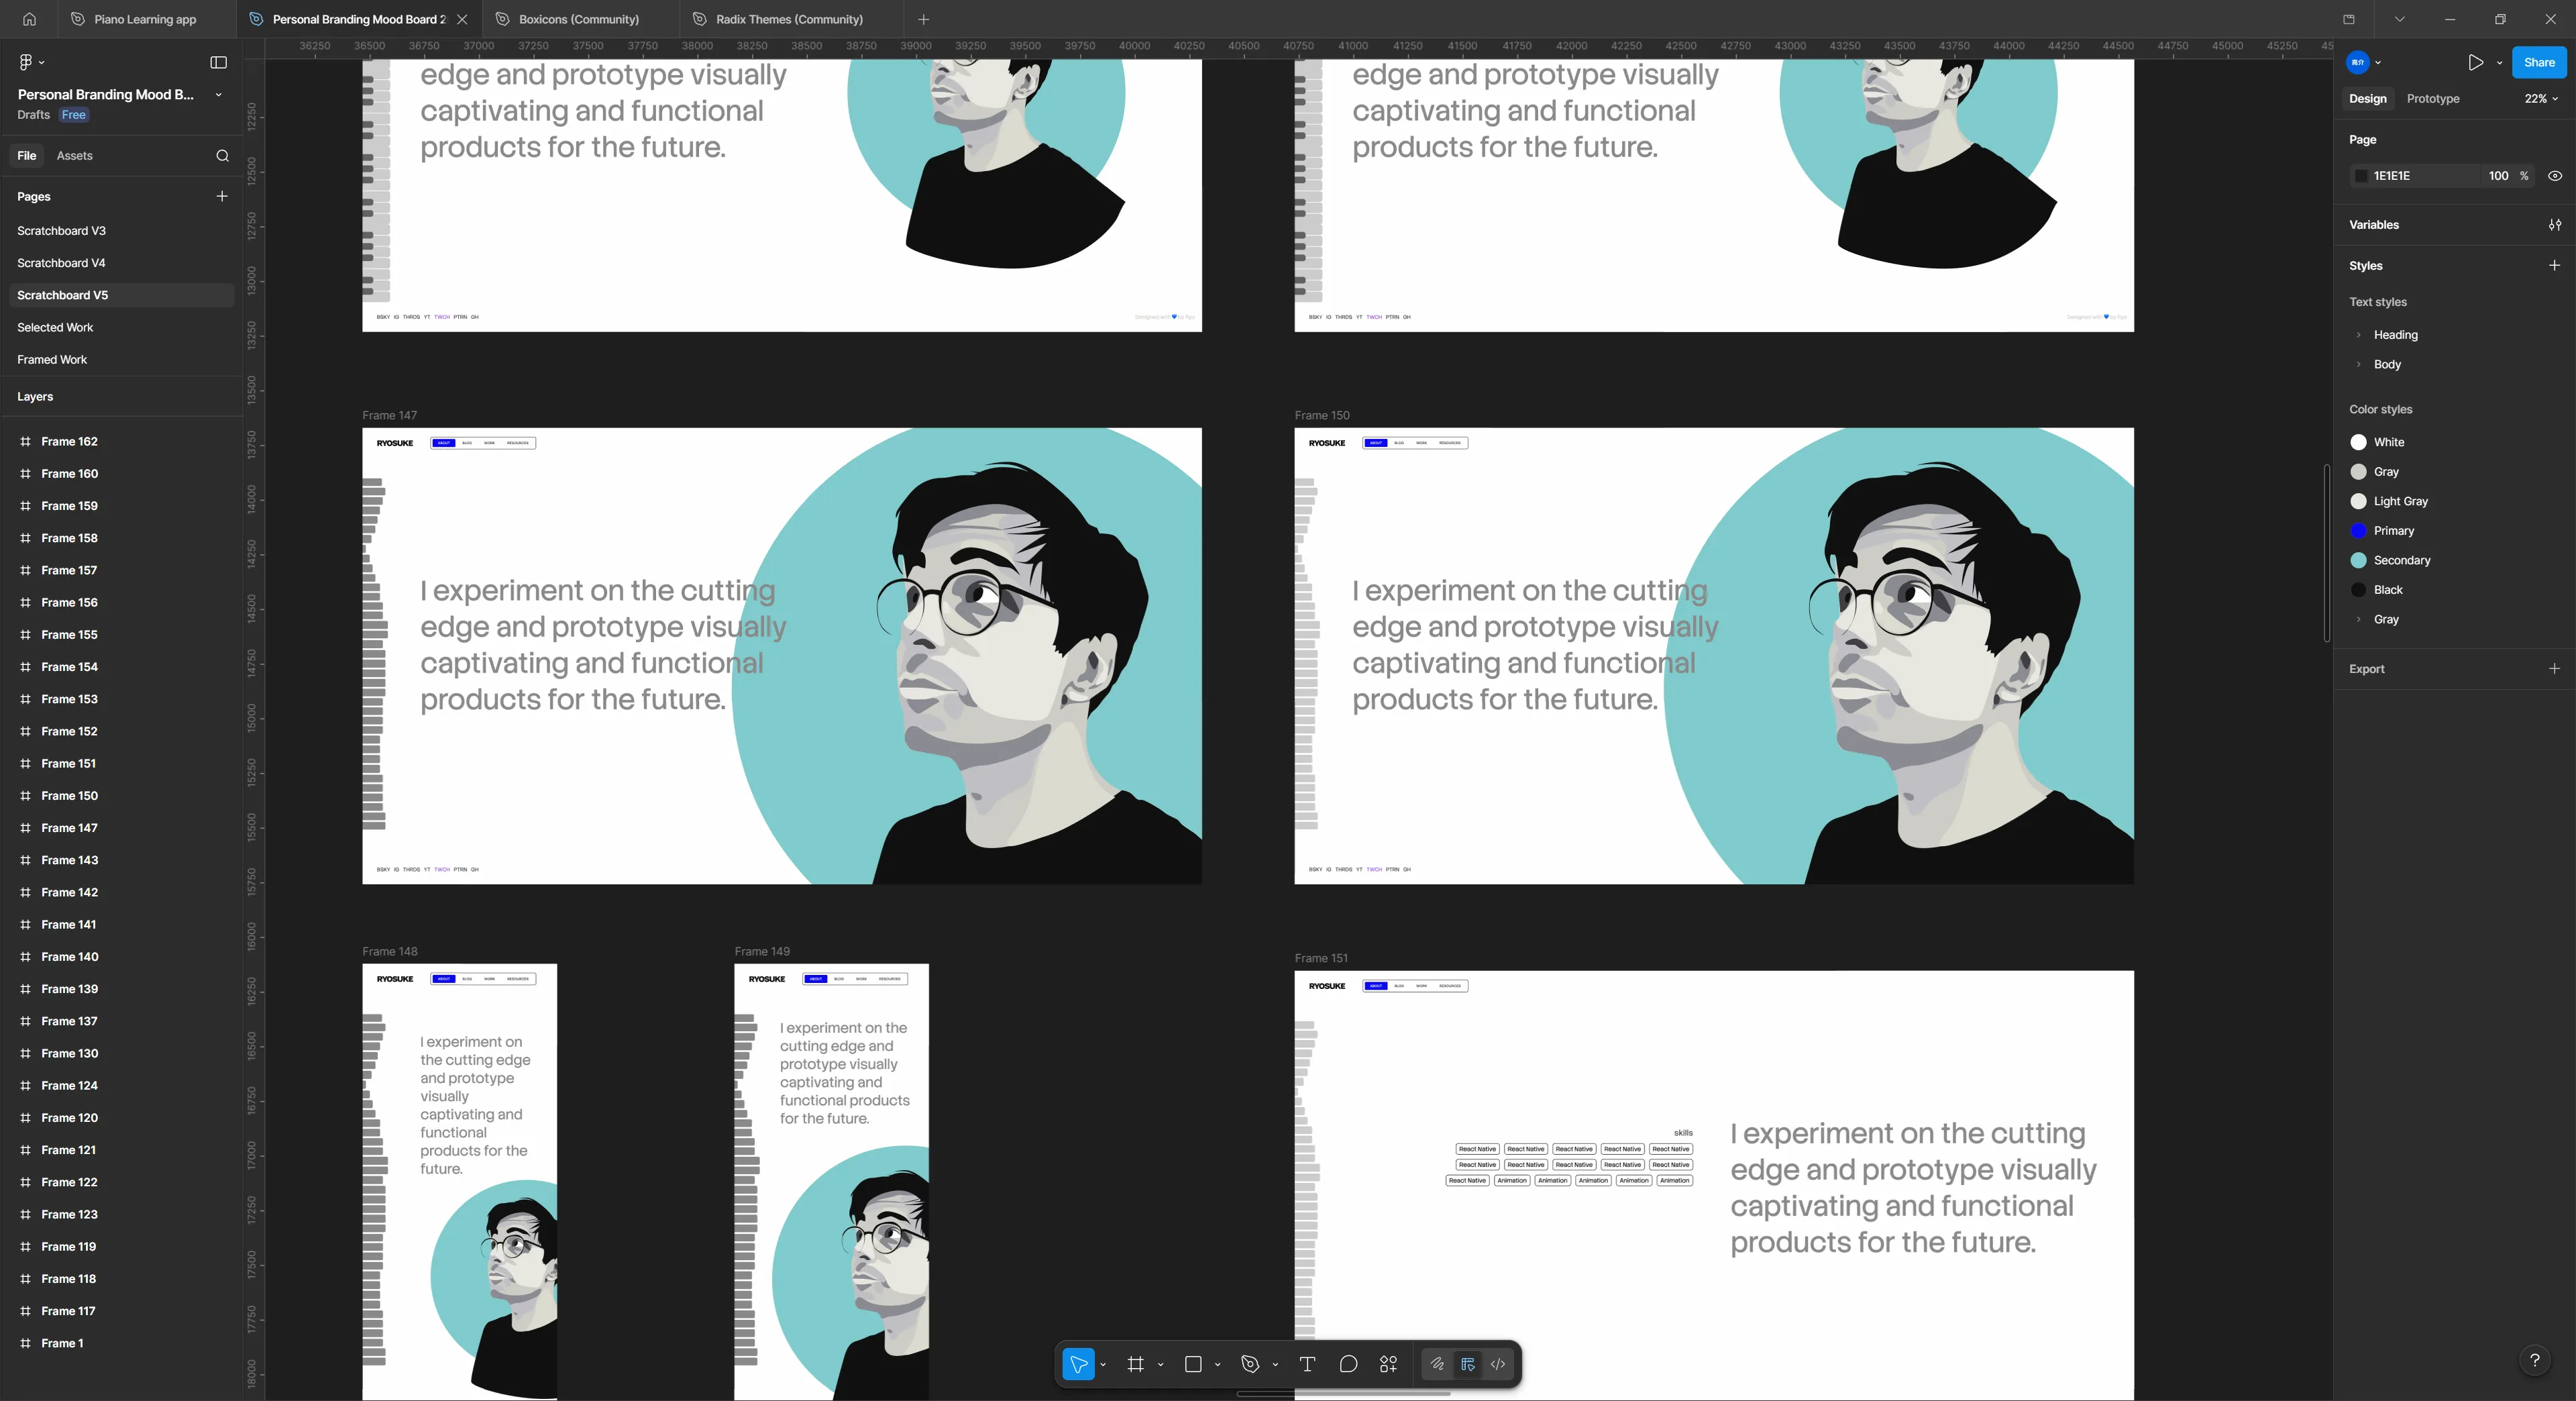Click the Share button
2576x1401 pixels.
pyautogui.click(x=2538, y=62)
